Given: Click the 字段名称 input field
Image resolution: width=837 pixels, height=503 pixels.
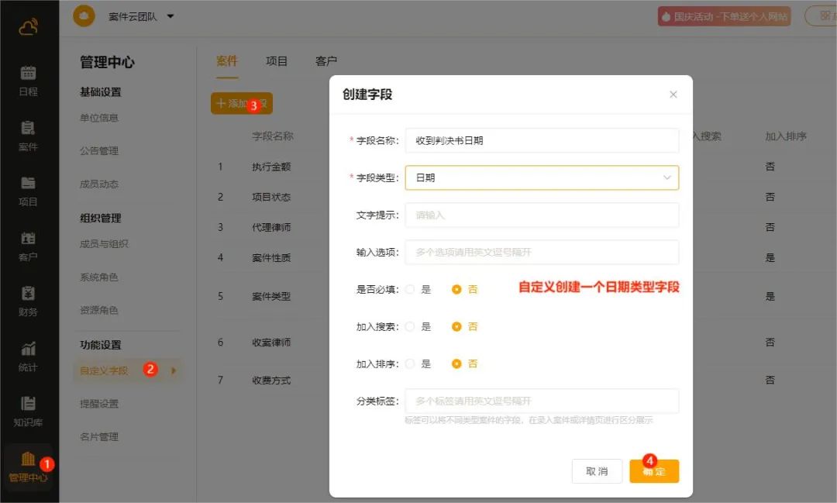Looking at the screenshot, I should (x=542, y=140).
